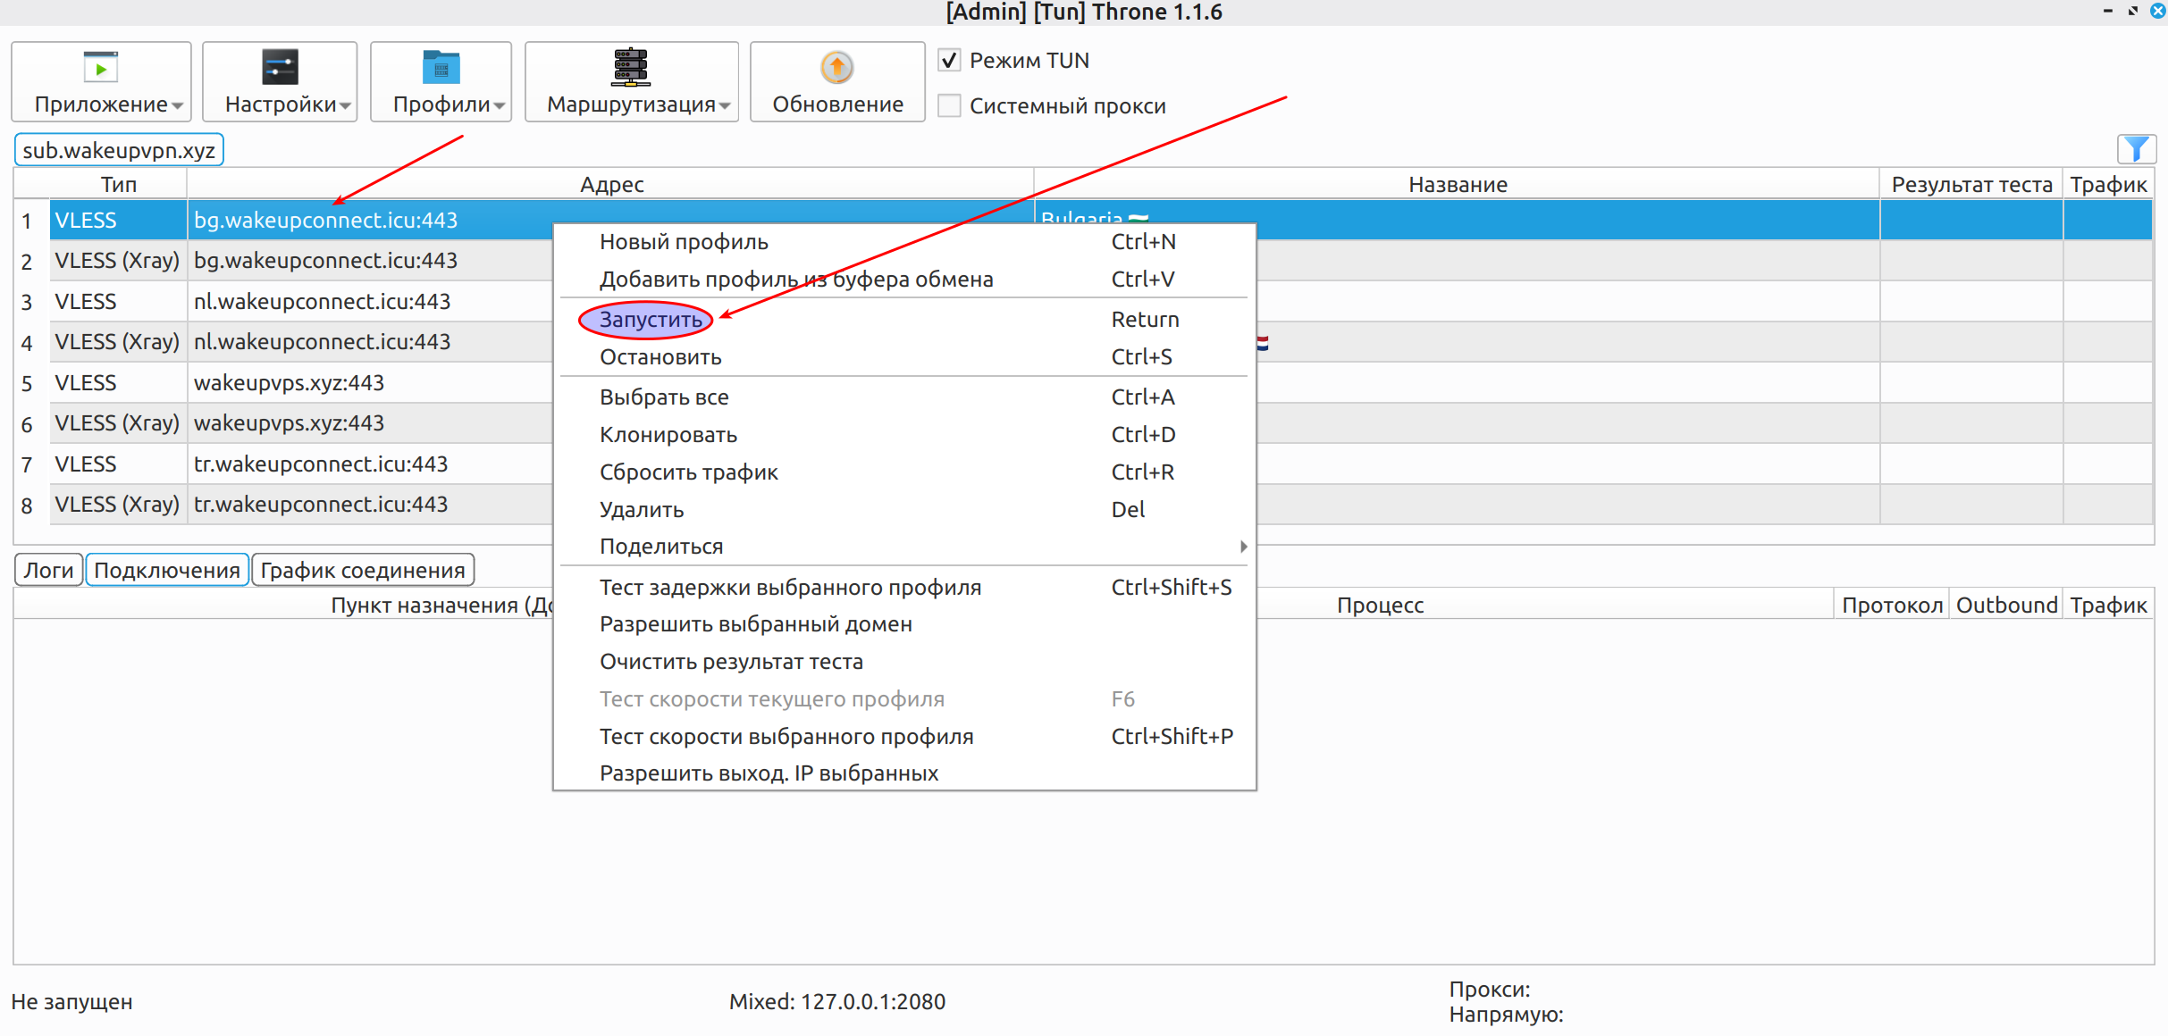
Task: Select the nl.wakeupconnect.icu:443 VLESS row three
Action: (x=282, y=302)
